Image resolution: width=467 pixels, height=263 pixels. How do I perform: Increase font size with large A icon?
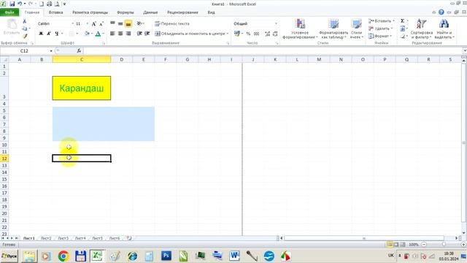[x=94, y=24]
